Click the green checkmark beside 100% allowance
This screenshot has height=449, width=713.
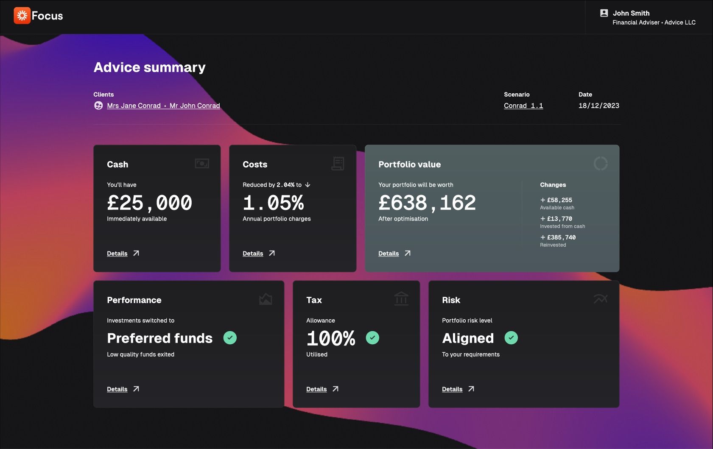tap(372, 338)
